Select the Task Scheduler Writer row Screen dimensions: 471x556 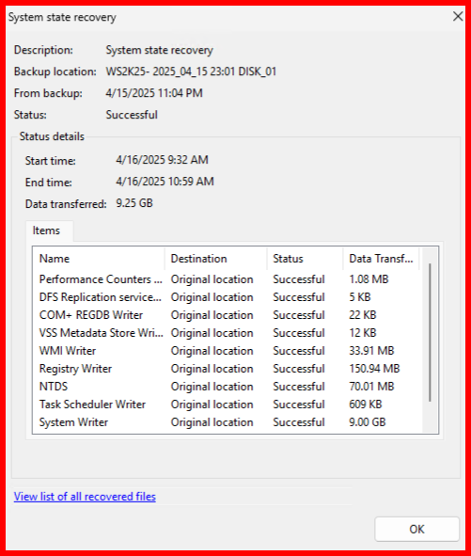coord(228,405)
